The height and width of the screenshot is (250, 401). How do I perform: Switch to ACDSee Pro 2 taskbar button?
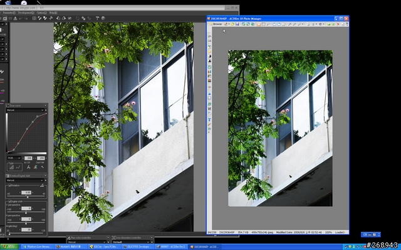171,247
